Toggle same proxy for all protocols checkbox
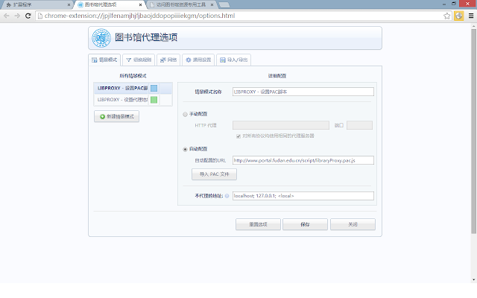The image size is (477, 298). point(238,136)
